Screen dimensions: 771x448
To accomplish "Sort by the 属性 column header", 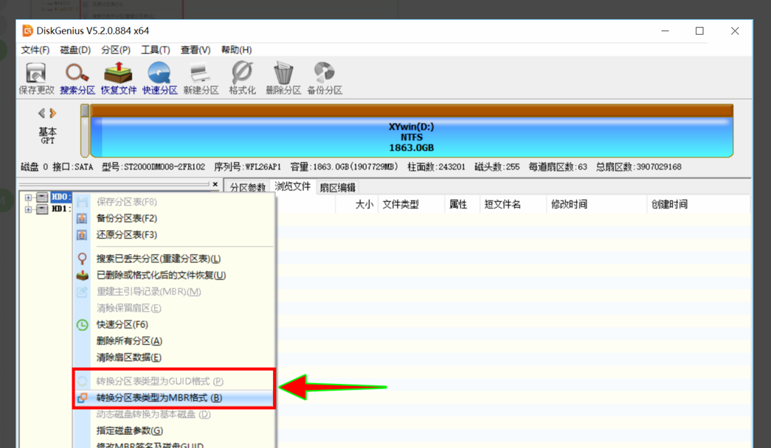I will click(462, 204).
